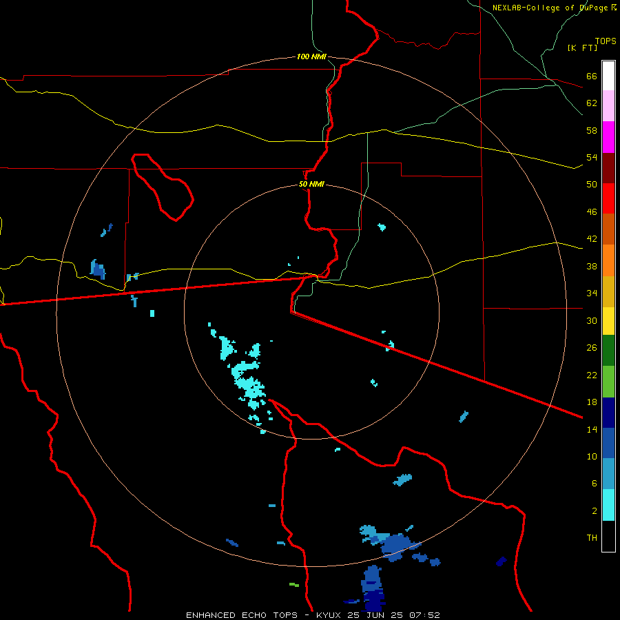Click the legend value 26
The height and width of the screenshot is (620, 620).
click(592, 348)
